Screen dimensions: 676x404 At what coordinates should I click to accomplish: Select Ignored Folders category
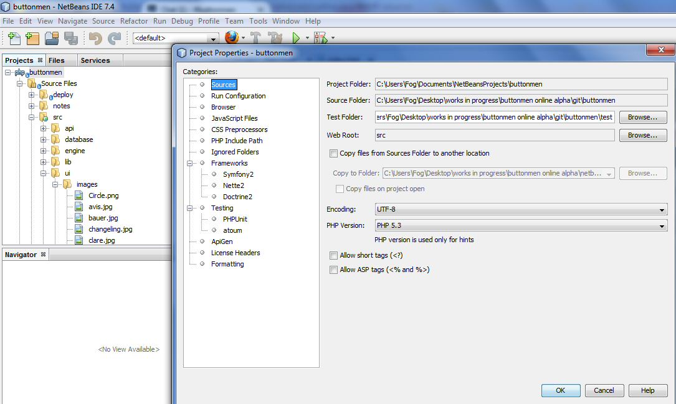(x=235, y=152)
